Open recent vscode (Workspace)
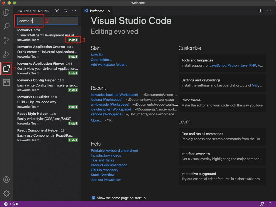Image resolution: width=276 pixels, height=207 pixels. [x=107, y=114]
